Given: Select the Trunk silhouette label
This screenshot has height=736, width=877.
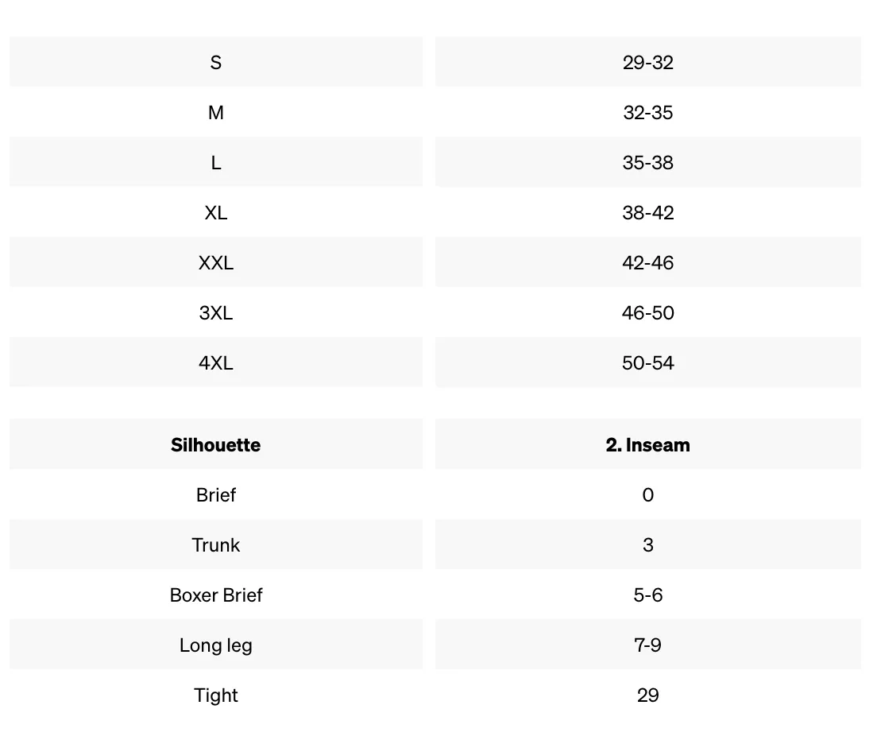Looking at the screenshot, I should [x=216, y=544].
